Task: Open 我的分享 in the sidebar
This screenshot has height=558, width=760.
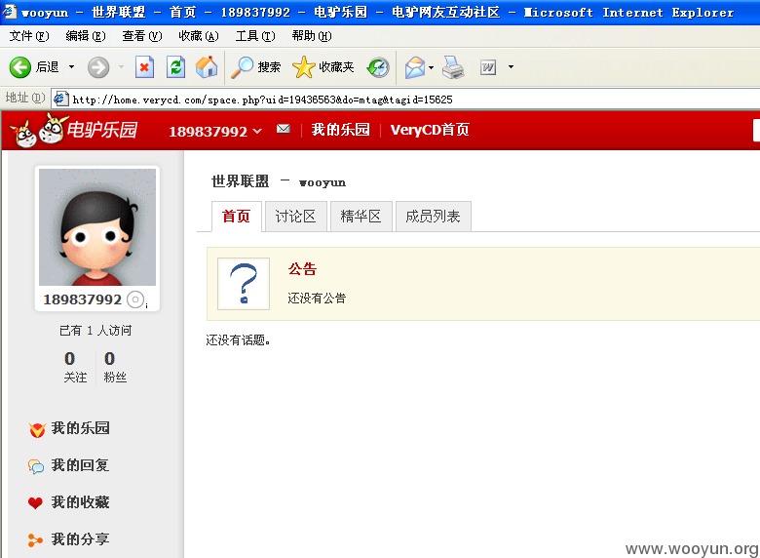Action: (x=81, y=539)
